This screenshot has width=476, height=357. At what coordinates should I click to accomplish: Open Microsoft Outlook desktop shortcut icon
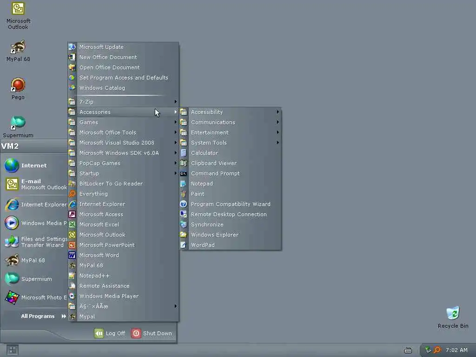coord(18,8)
